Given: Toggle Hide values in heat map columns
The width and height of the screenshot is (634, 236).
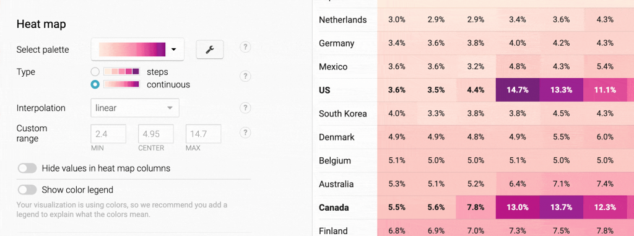Looking at the screenshot, I should tap(27, 168).
